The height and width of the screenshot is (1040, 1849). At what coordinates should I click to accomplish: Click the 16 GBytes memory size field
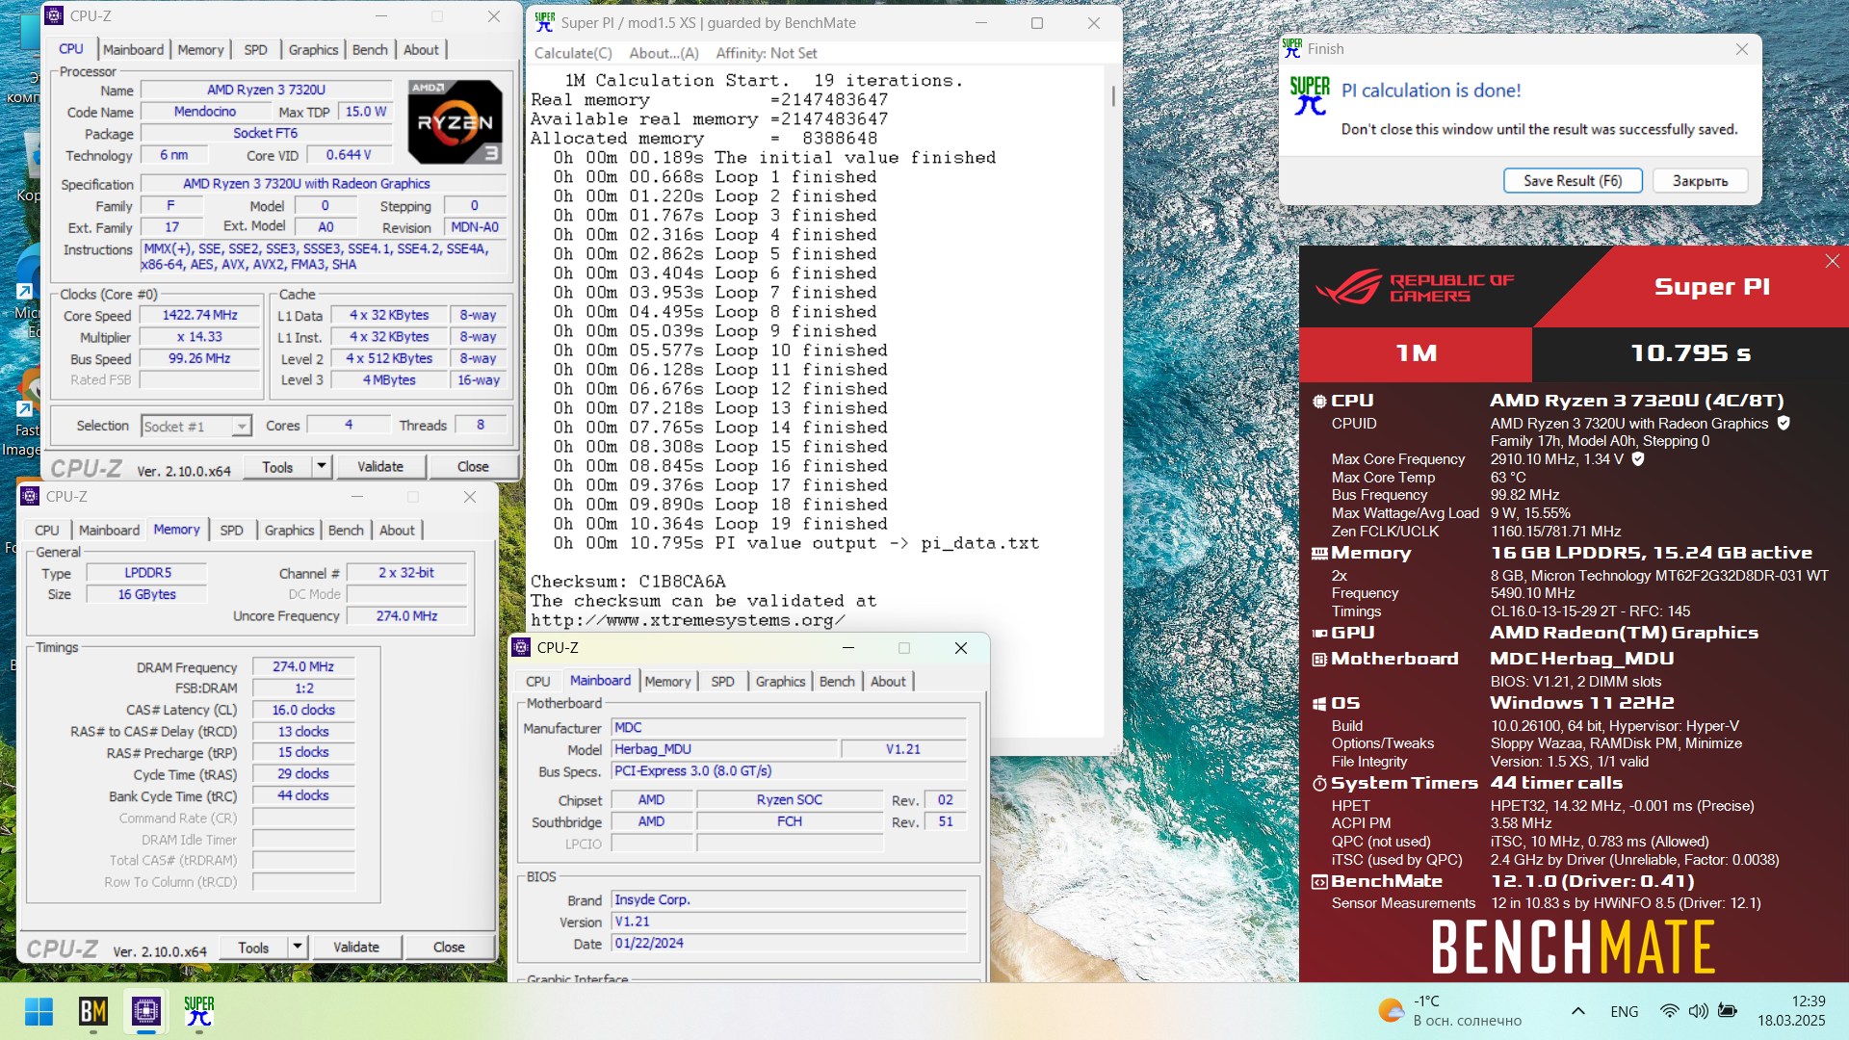click(x=147, y=594)
